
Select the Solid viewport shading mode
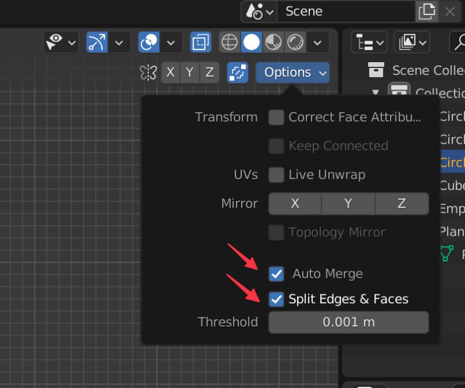[252, 42]
